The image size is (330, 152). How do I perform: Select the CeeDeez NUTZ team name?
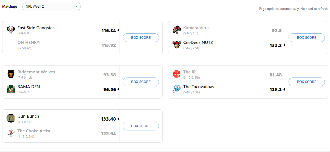[198, 43]
